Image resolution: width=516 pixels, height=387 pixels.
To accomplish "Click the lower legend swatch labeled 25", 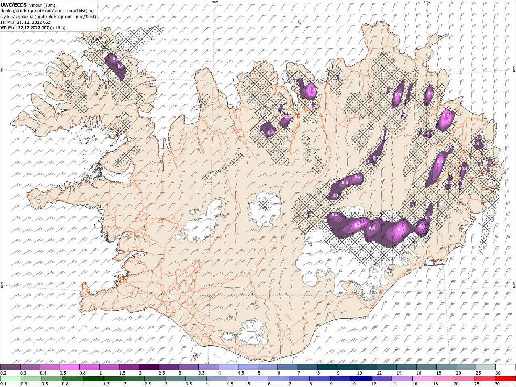I will click(484, 379).
